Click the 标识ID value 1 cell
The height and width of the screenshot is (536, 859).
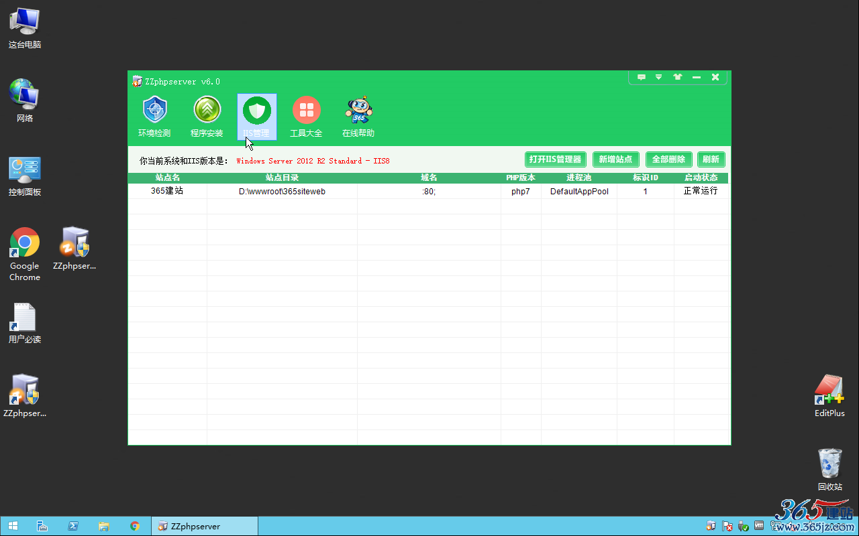646,191
